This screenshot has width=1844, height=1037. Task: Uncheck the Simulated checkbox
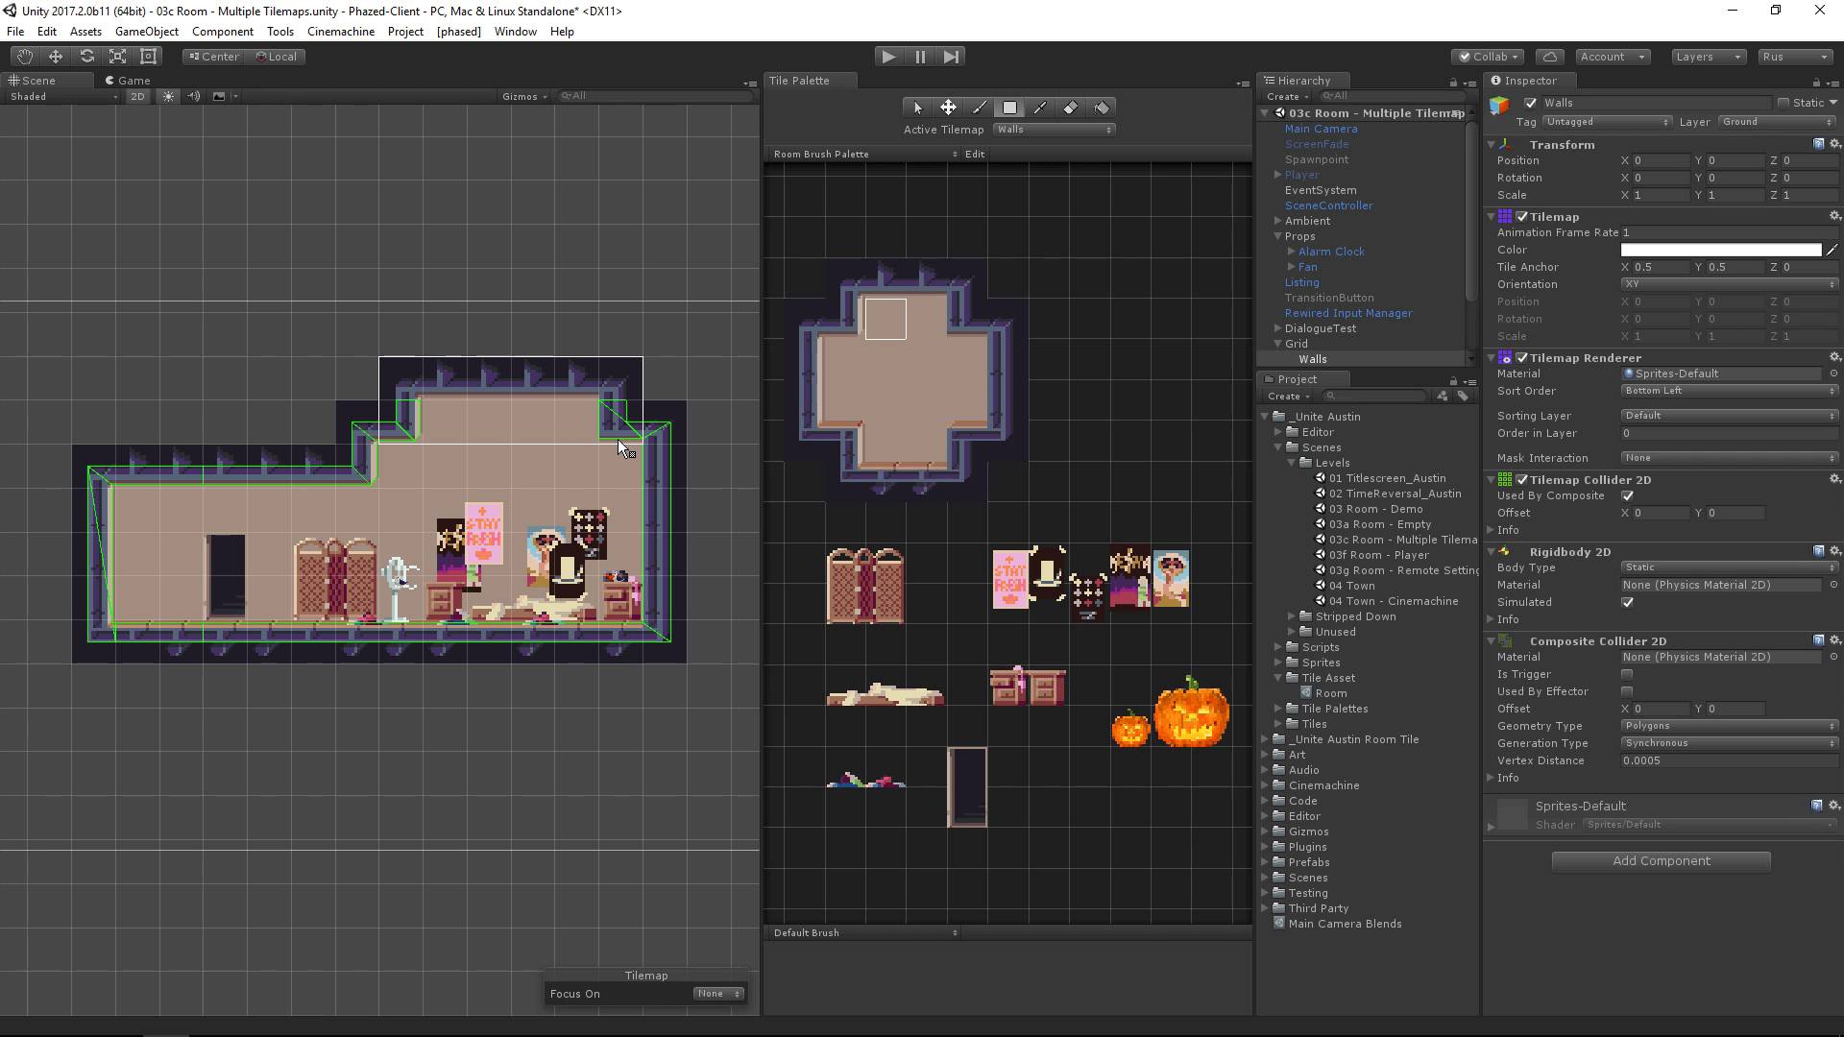point(1627,603)
